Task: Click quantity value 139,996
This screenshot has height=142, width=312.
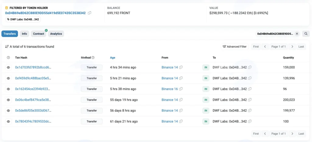Action: click(289, 78)
